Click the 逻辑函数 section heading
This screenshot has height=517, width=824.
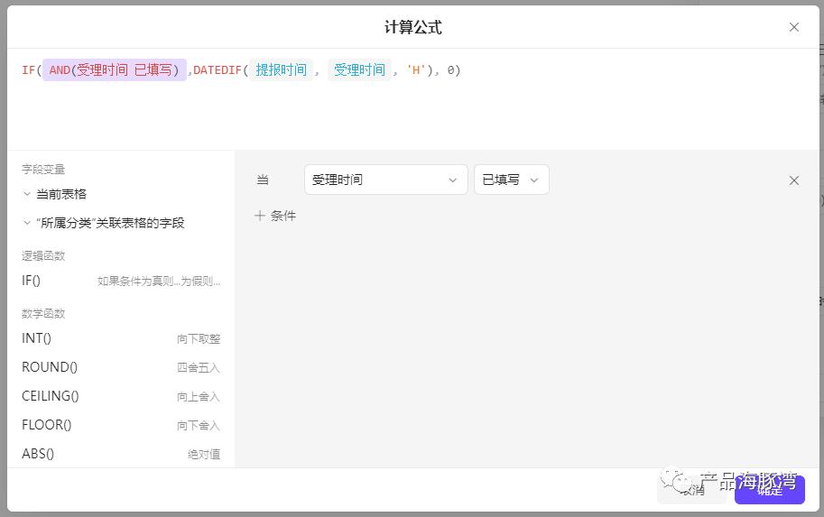tap(43, 256)
